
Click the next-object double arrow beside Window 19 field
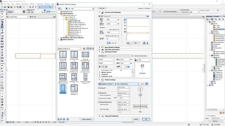(x=102, y=16)
